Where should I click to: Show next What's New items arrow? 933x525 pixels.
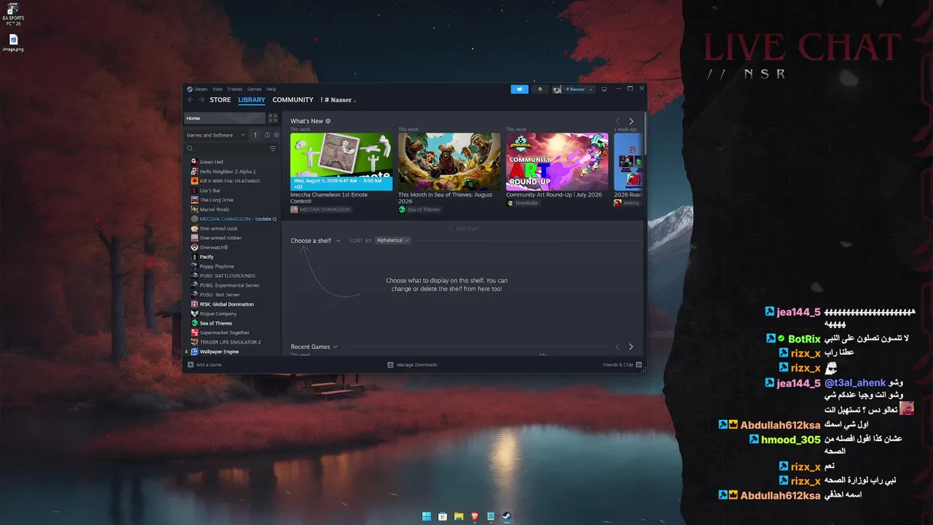[631, 121]
